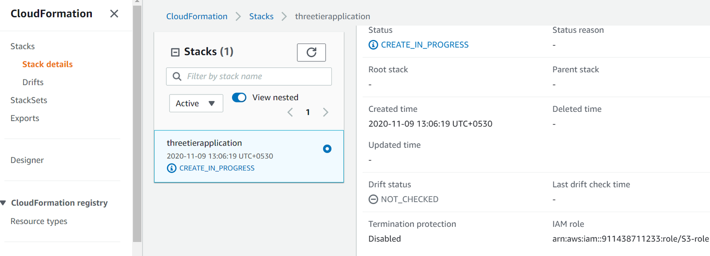Click the search magnifier icon
Viewport: 710px width, 256px height.
(x=177, y=76)
